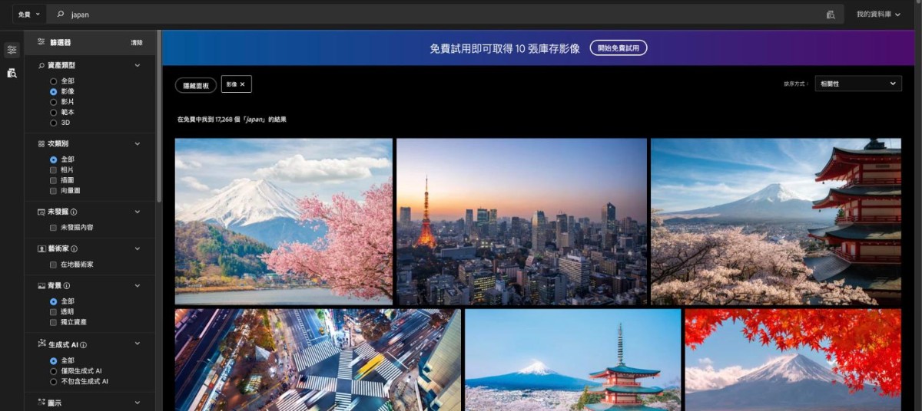The width and height of the screenshot is (922, 411).
Task: Click the 未發掘 section icon
Action: point(41,212)
